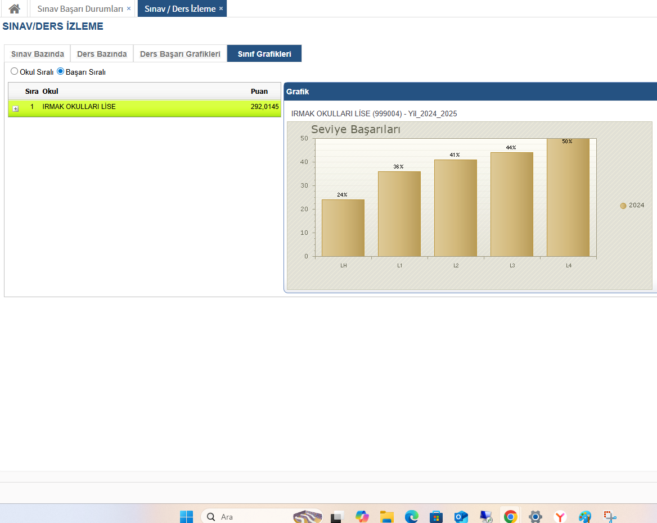Click the taskbar search box Ara
657x523 pixels.
pos(247,517)
